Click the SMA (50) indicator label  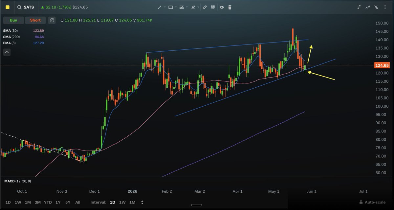pyautogui.click(x=10, y=30)
